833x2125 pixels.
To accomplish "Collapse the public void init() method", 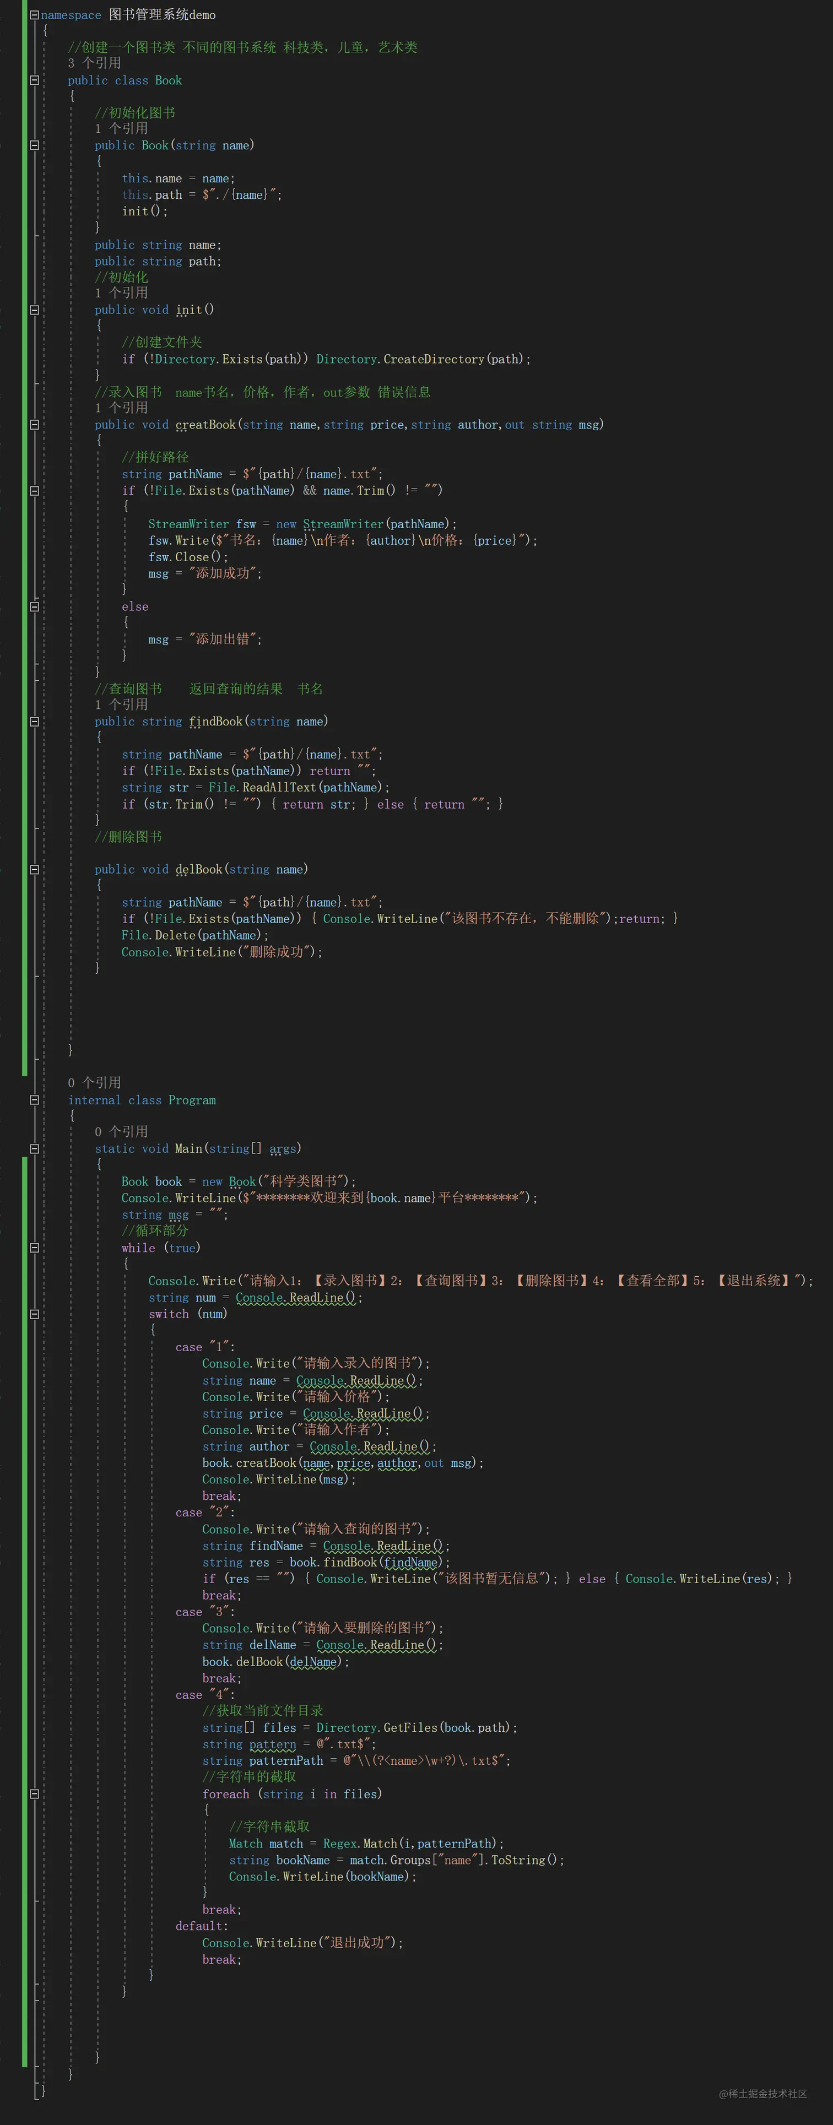I will [35, 310].
